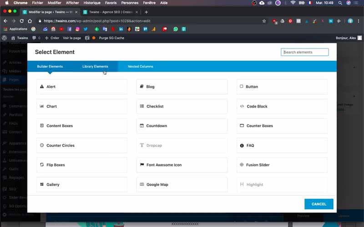Switch to Twaino - Agence SEO tab
Image resolution: width=364 pixels, height=227 pixels.
click(x=111, y=12)
